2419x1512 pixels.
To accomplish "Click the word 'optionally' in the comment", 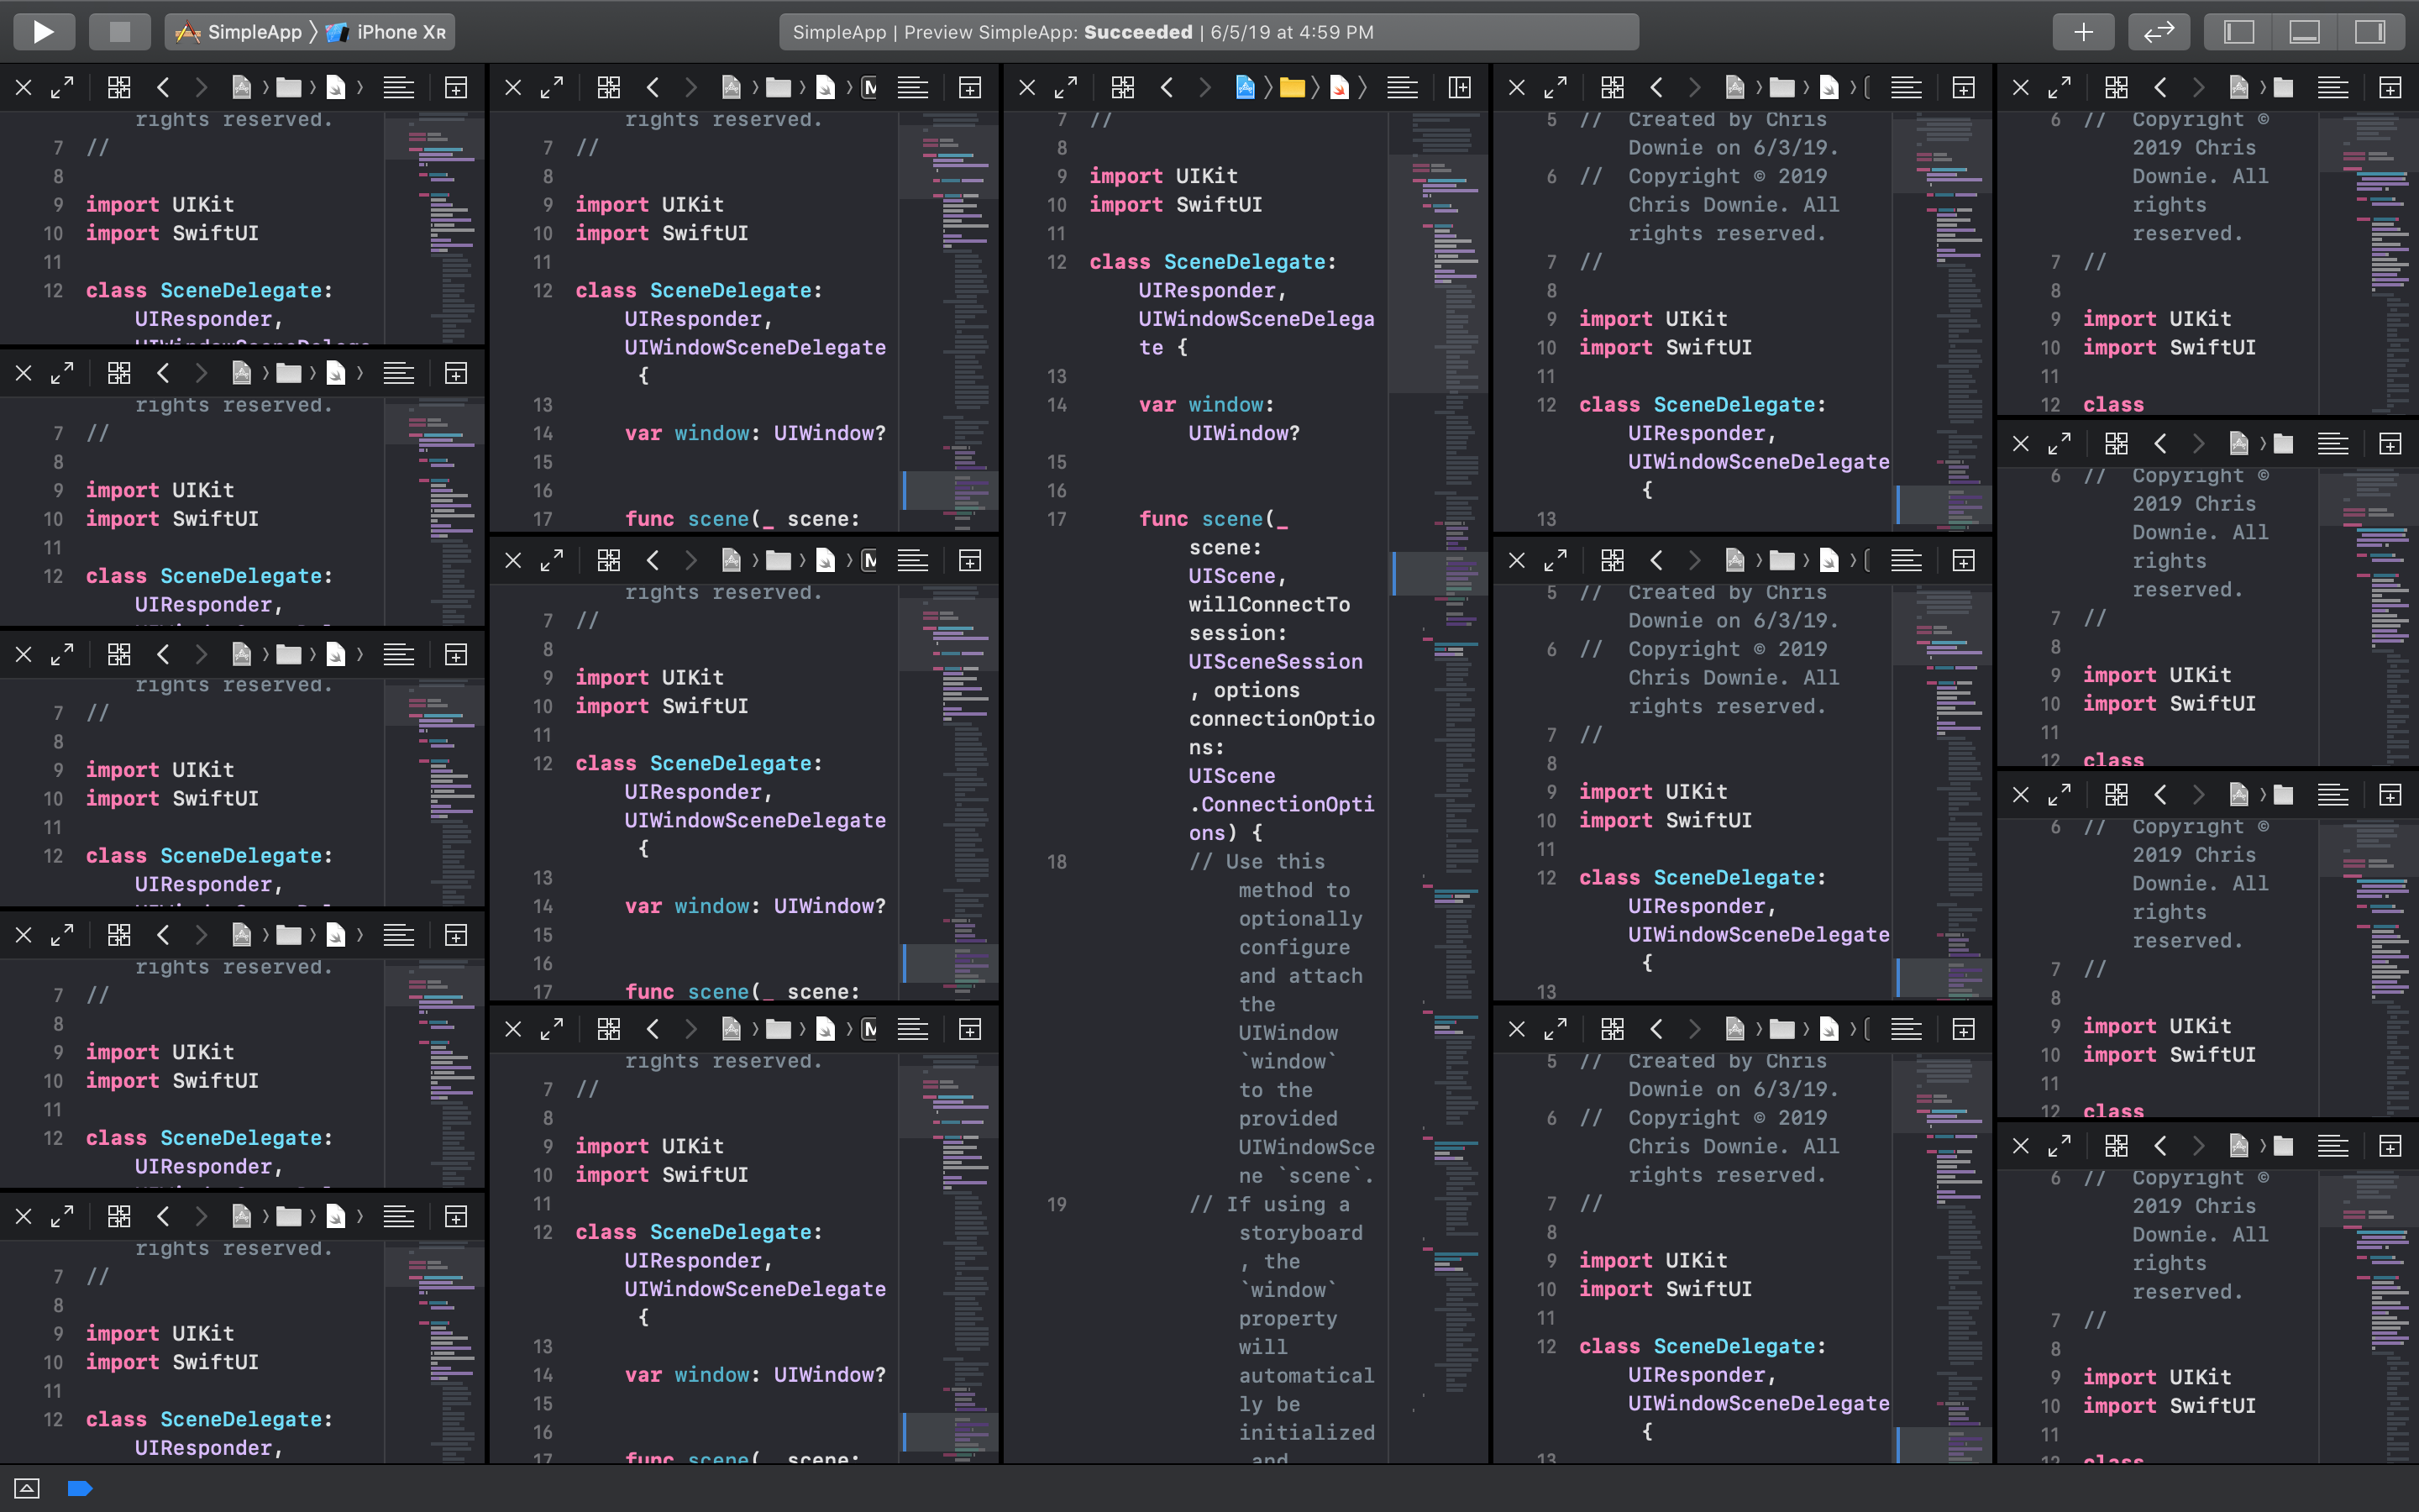I will pos(1300,919).
